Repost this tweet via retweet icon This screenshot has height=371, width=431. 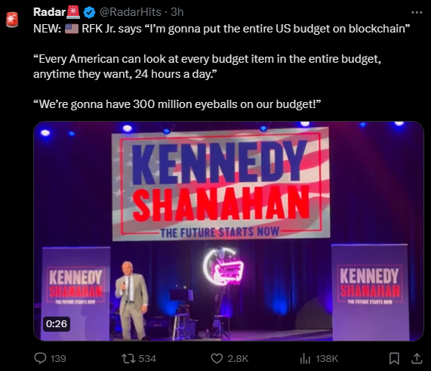point(128,358)
